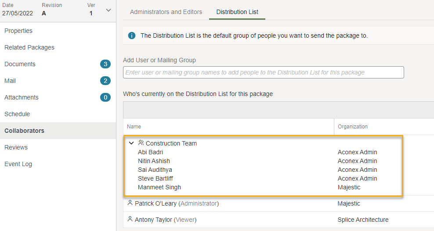
Task: Click the Attachments count badge showing 0
Action: click(x=105, y=97)
